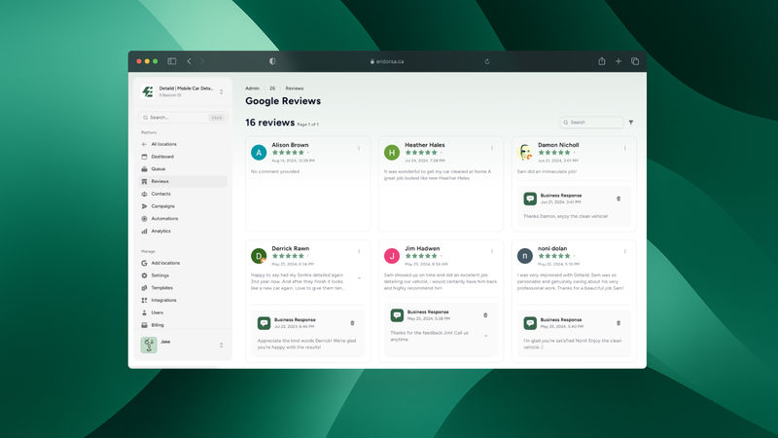
Task: Click Alison Brown's avatar
Action: click(x=259, y=153)
